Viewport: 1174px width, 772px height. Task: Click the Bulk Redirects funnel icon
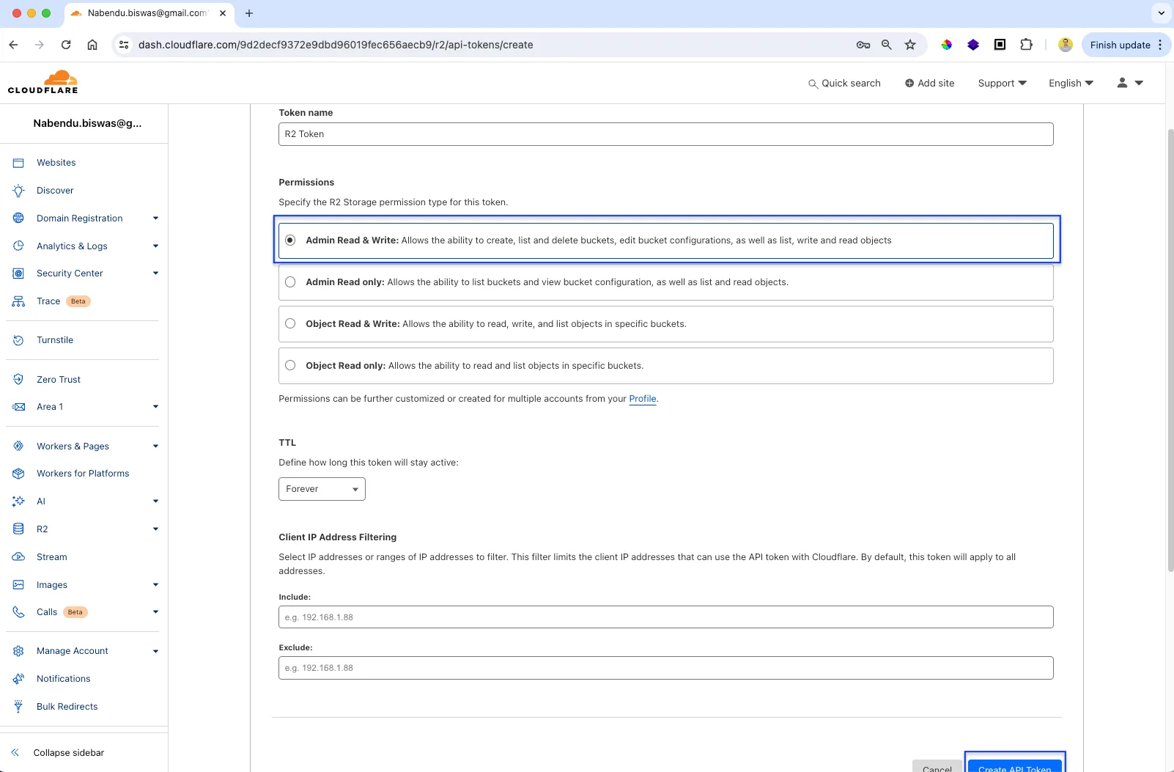18,707
